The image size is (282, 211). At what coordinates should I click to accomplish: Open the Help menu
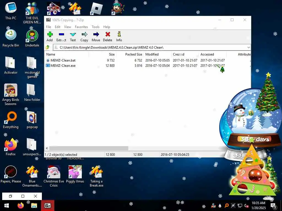(107, 27)
